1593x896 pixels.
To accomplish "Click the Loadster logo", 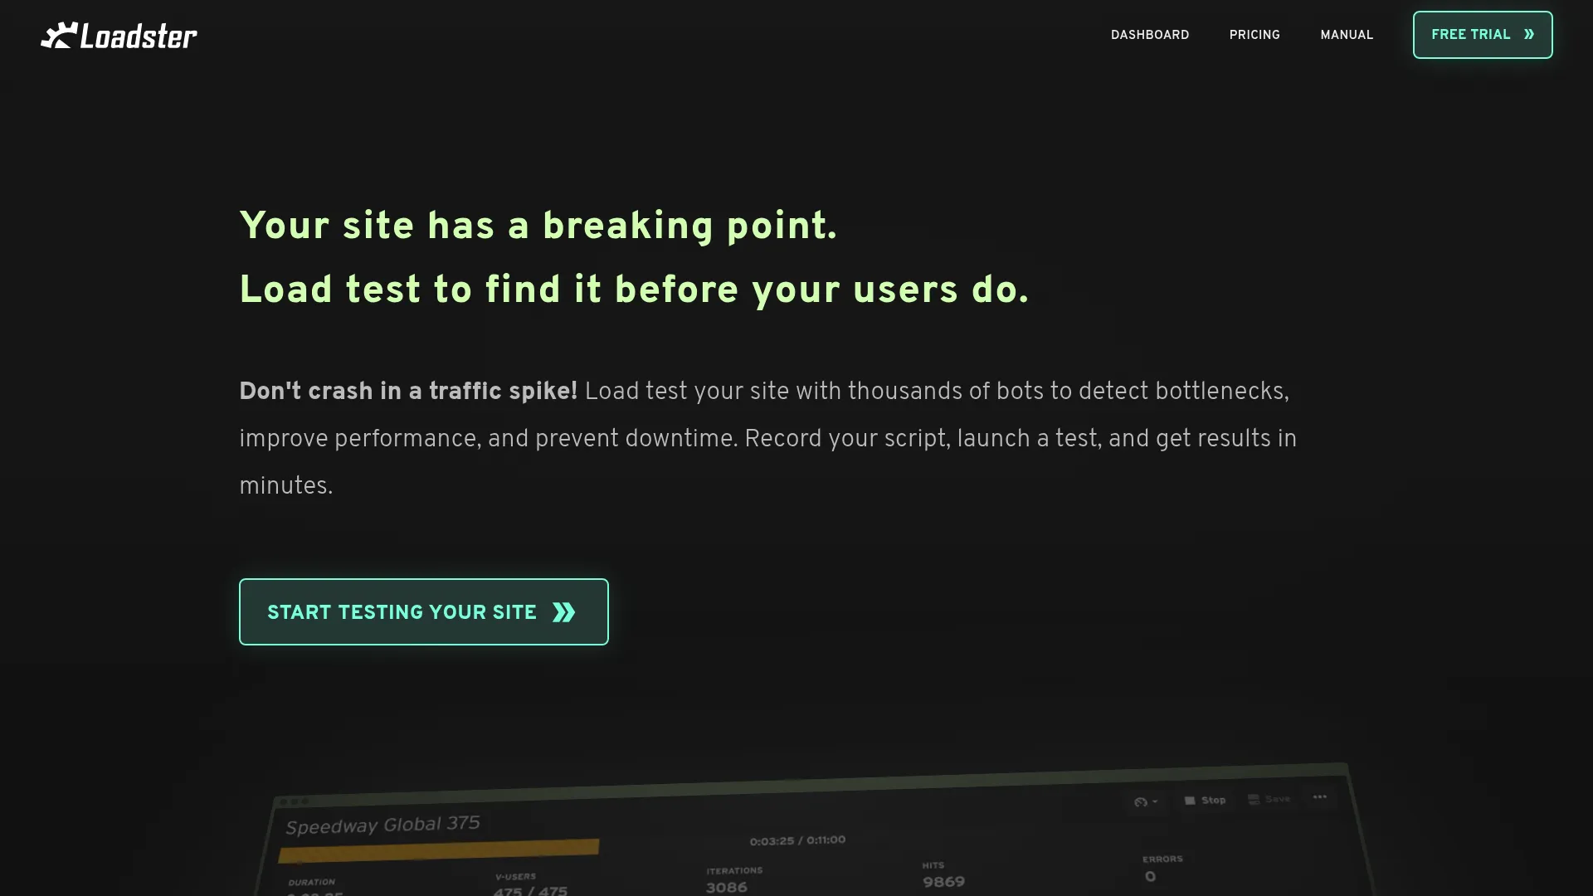I will (119, 36).
